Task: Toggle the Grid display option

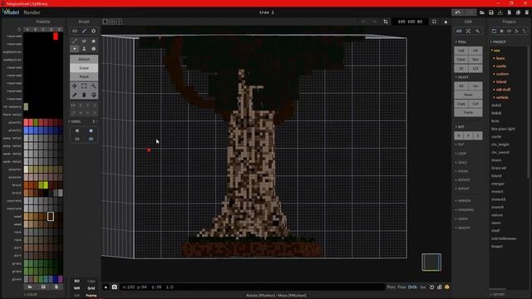Action: click(x=91, y=288)
